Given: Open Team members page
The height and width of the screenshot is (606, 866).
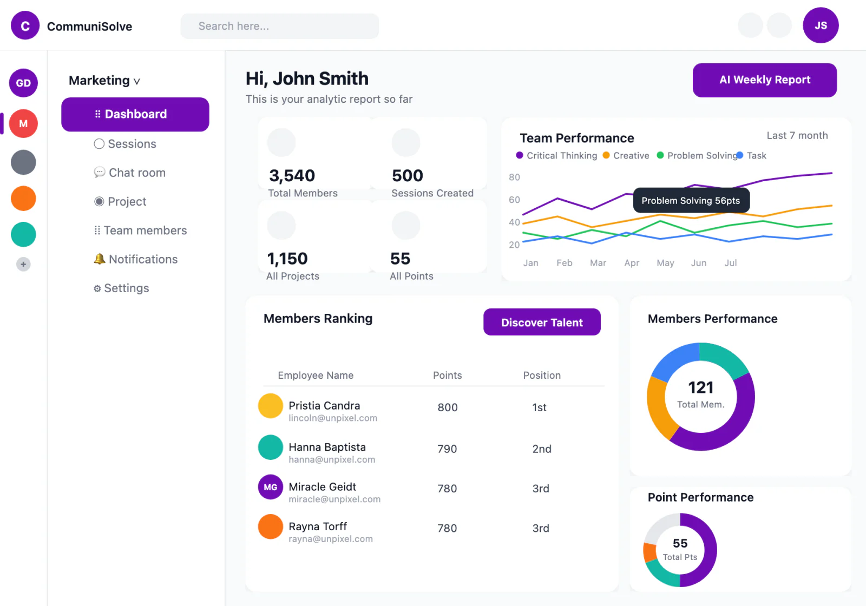Looking at the screenshot, I should tap(140, 230).
